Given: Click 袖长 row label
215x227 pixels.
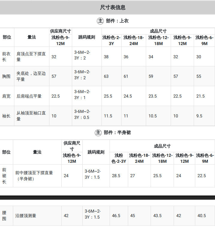Looking at the screenshot, I should click(x=6, y=116).
